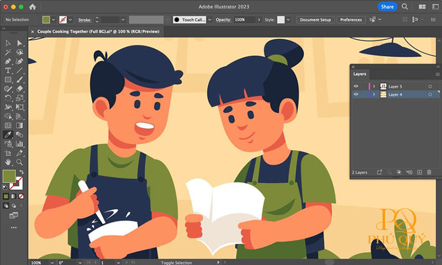This screenshot has width=442, height=265.
Task: Select the Type tool in toolbar
Action: coord(8,71)
